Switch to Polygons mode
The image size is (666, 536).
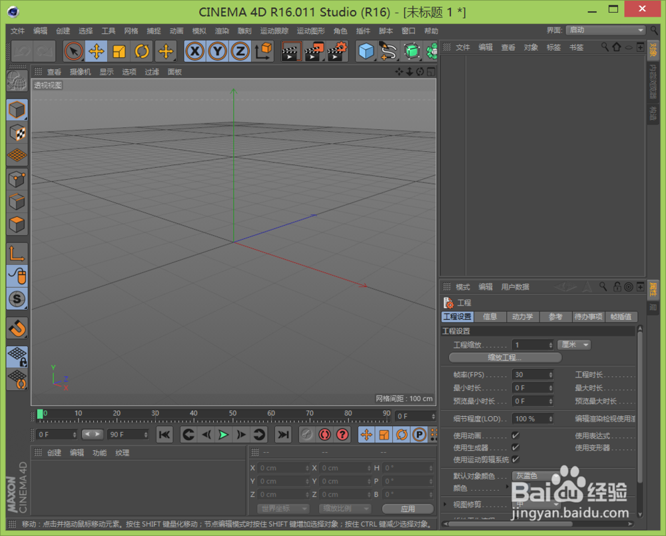[x=17, y=224]
